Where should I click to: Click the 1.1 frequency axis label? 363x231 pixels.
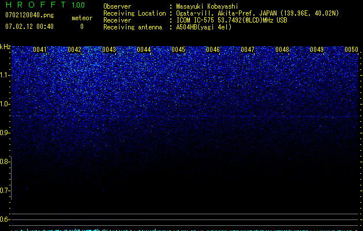pyautogui.click(x=5, y=75)
